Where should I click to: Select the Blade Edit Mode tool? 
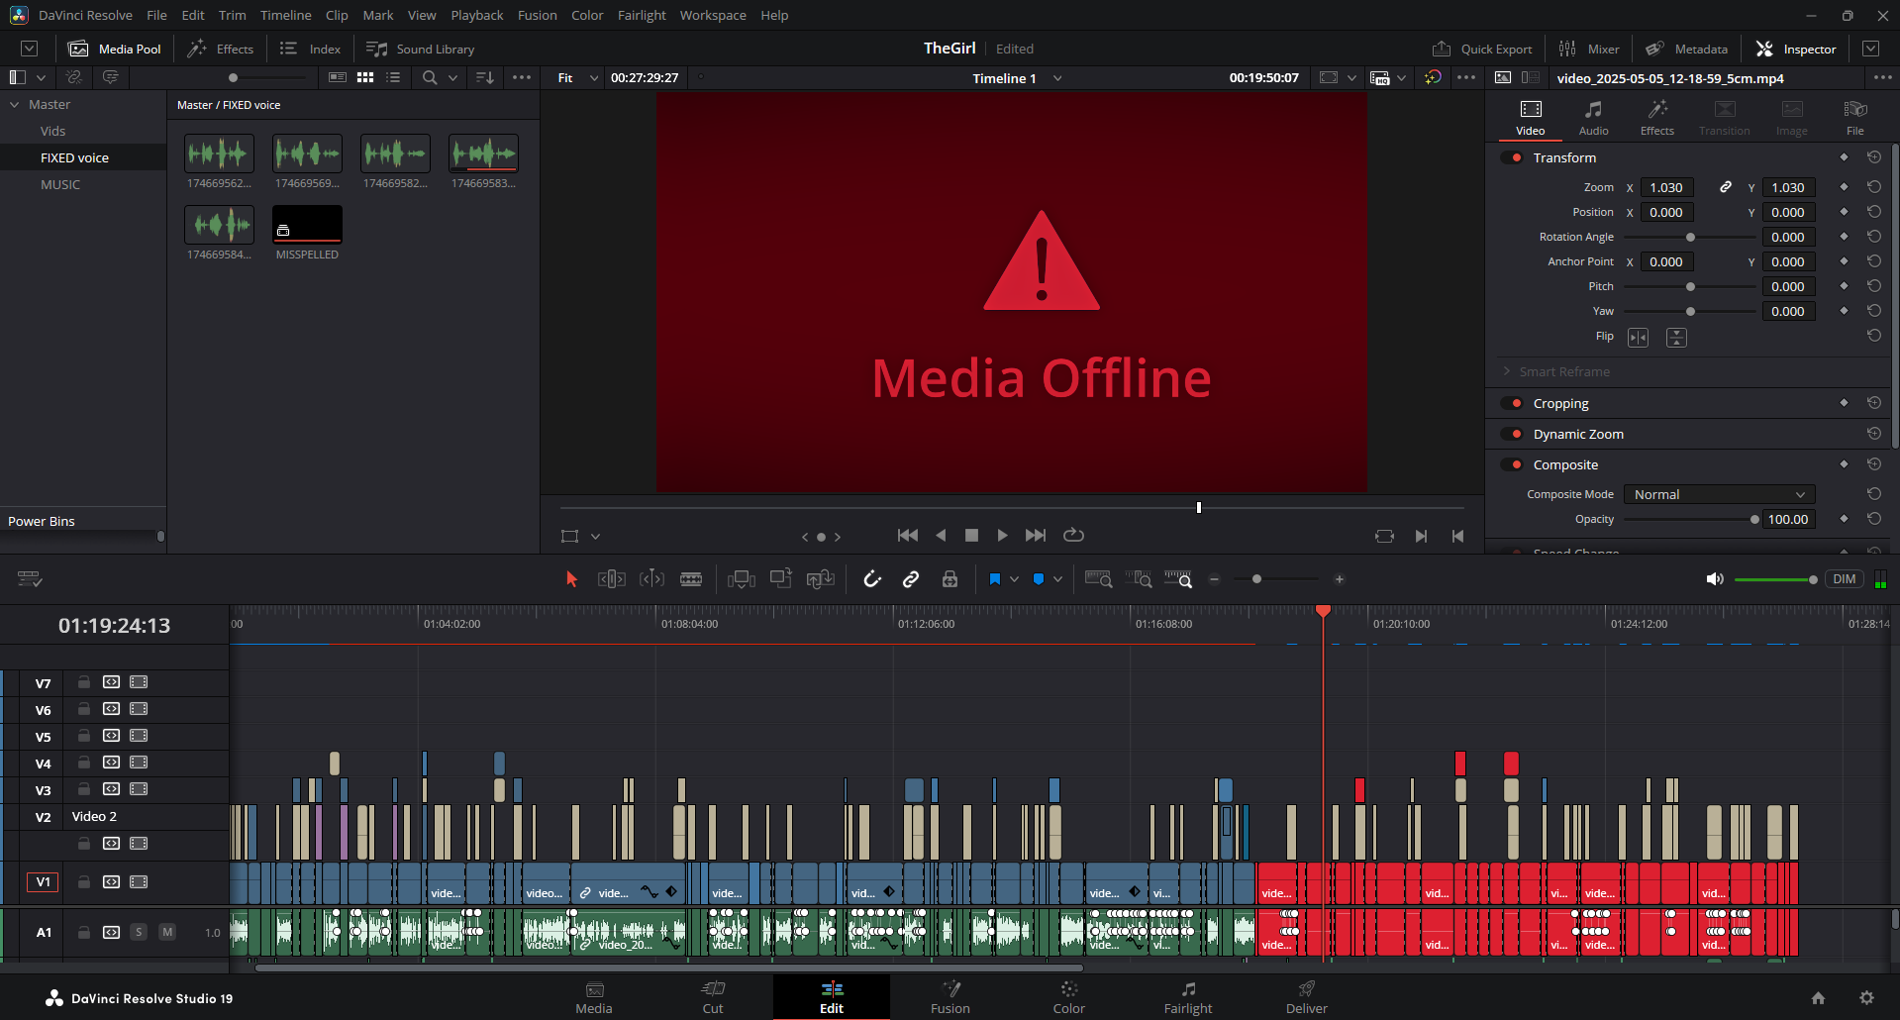click(691, 579)
